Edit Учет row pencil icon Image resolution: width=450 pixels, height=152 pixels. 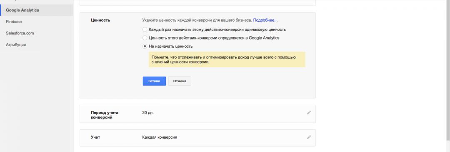pyautogui.click(x=309, y=137)
